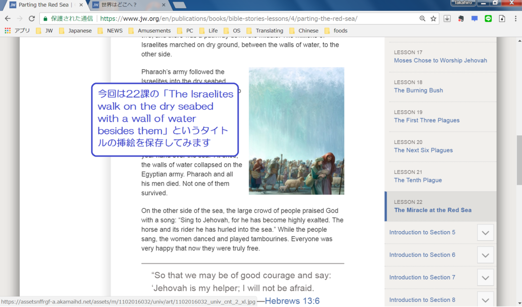Screen dimensions: 522x307
Task: Expand the Section 7 chevron
Action: tap(485, 278)
